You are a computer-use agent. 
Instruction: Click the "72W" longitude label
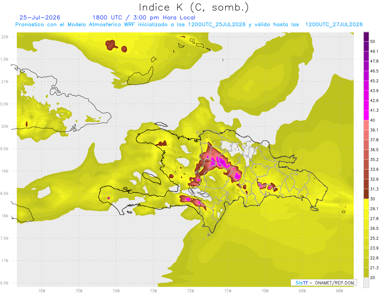point(190,291)
